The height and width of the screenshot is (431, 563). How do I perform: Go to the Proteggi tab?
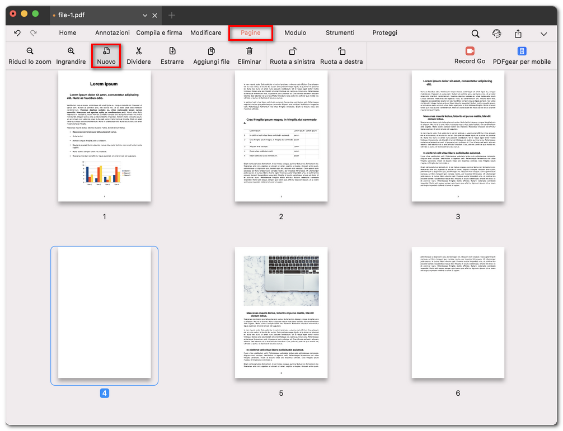pyautogui.click(x=385, y=32)
